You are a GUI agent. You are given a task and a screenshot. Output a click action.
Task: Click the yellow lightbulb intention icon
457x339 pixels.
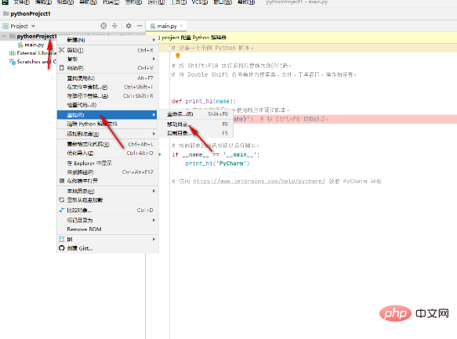click(178, 56)
